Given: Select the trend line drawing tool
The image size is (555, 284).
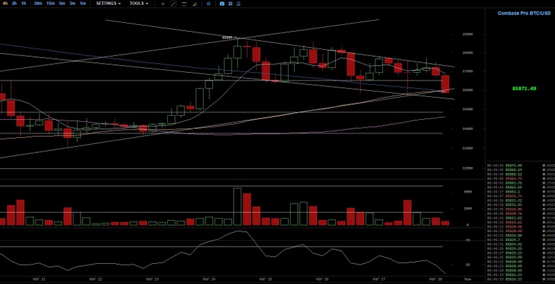Looking at the screenshot, I should (173, 4).
